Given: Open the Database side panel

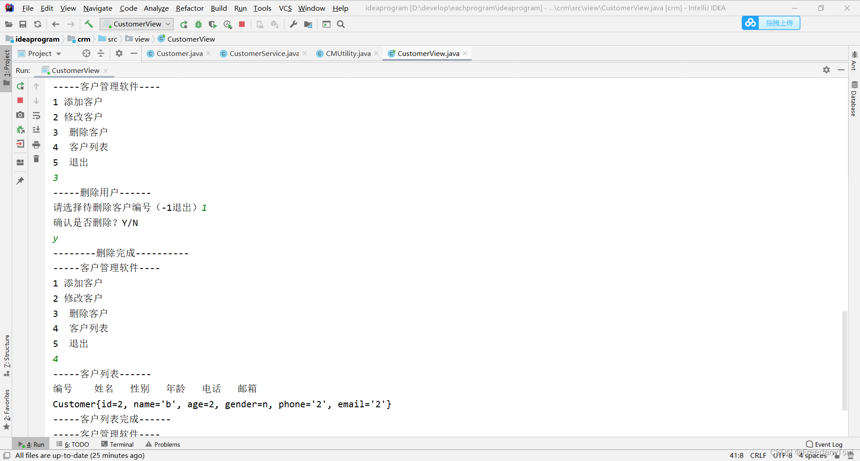Looking at the screenshot, I should tap(854, 98).
